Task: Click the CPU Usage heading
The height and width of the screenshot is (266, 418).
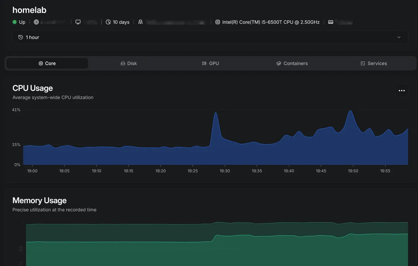Action: pyautogui.click(x=33, y=88)
